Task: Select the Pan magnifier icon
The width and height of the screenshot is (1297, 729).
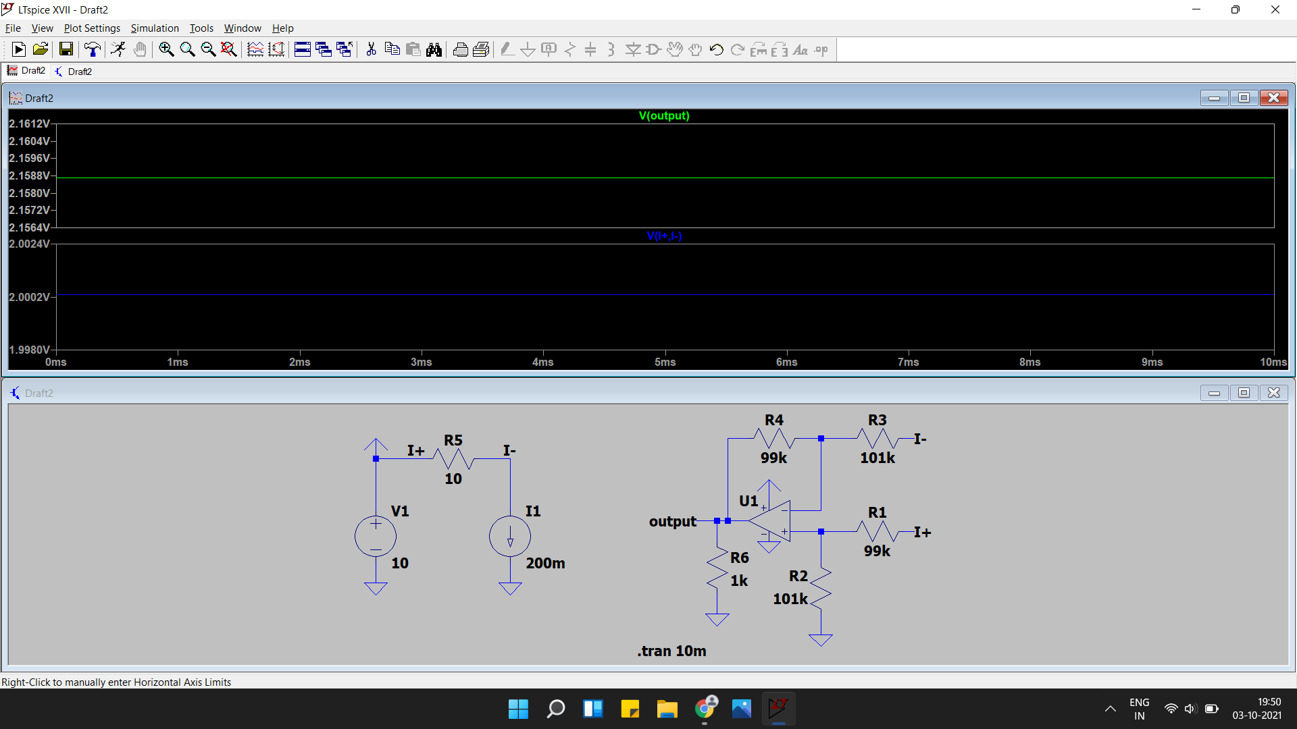Action: 187,49
